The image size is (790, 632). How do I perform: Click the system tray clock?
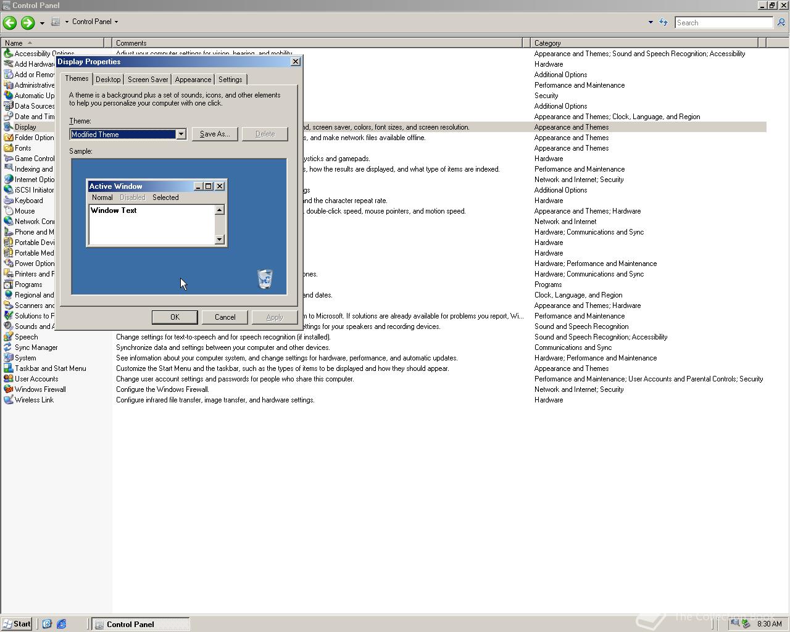click(769, 624)
